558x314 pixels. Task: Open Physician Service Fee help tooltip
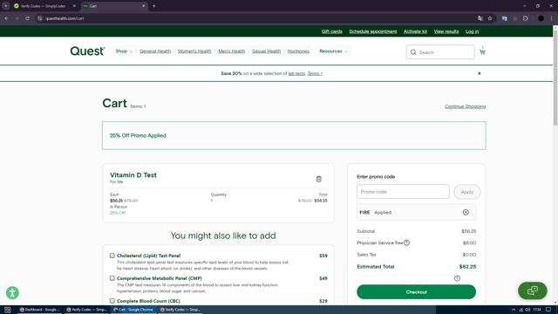click(406, 242)
